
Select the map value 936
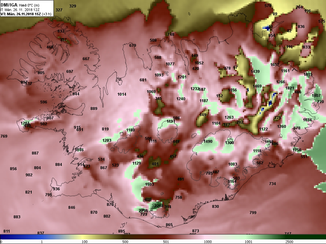pyautogui.click(x=56, y=189)
